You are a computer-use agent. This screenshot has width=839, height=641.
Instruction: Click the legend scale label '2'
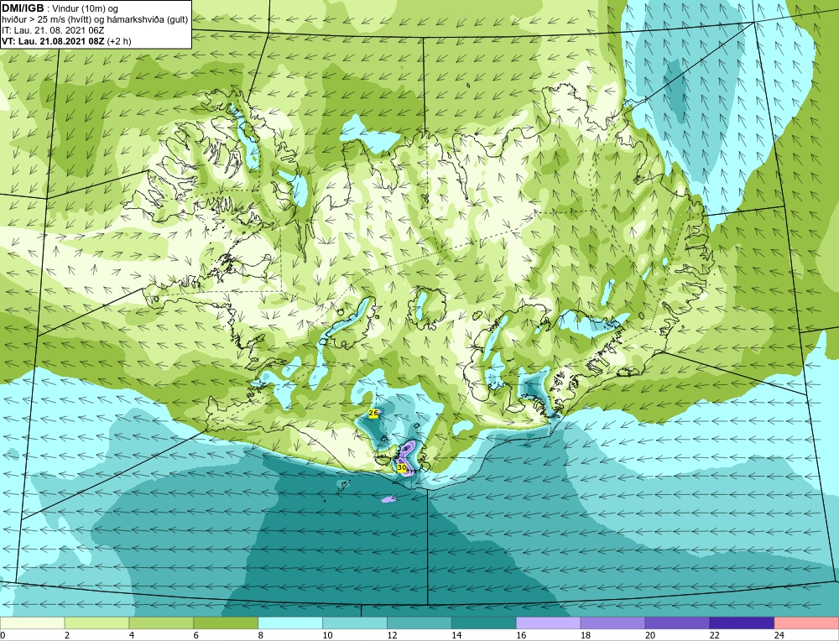67,635
